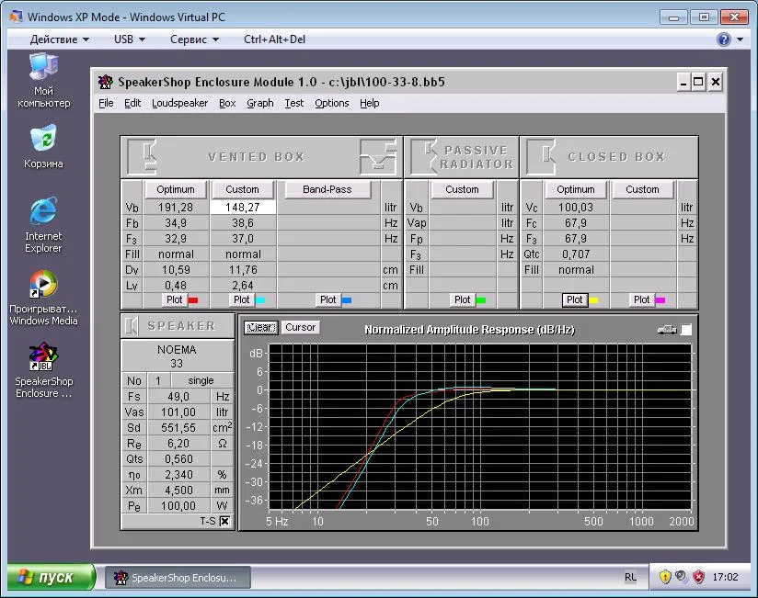758x598 pixels.
Task: Click the Band-Pass button
Action: tap(327, 189)
